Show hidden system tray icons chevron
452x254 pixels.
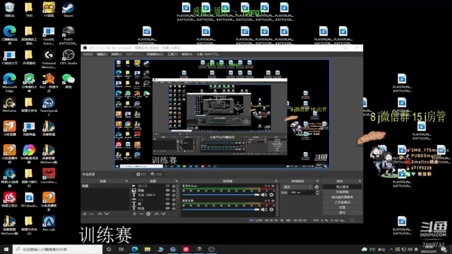pos(391,249)
